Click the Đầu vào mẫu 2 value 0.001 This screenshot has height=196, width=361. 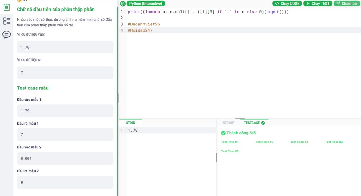point(26,159)
